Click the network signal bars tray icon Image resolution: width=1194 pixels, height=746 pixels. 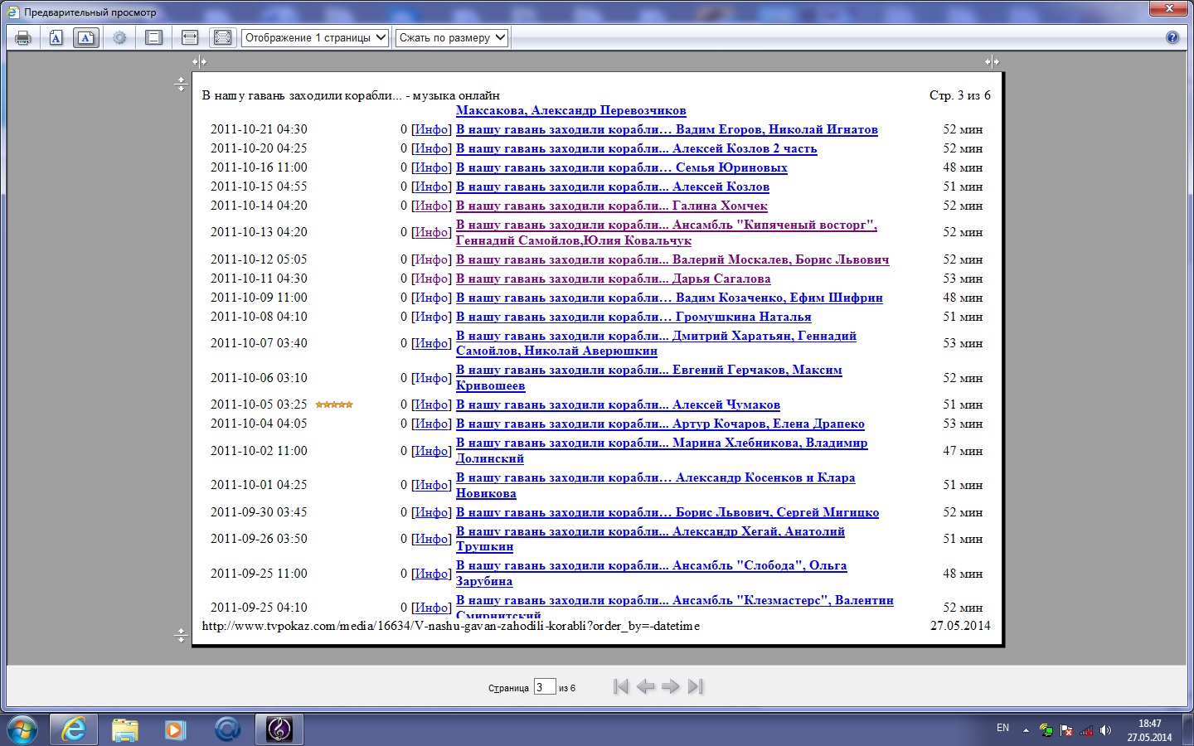click(1086, 730)
